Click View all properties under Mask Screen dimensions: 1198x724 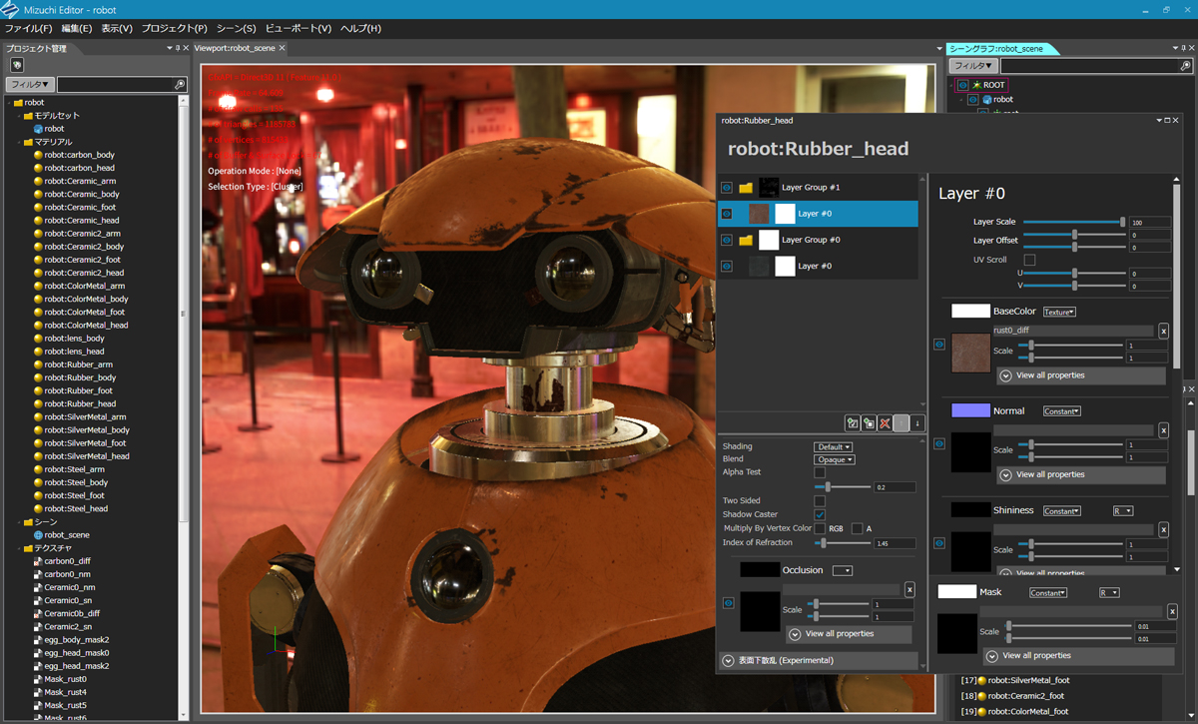point(1079,656)
